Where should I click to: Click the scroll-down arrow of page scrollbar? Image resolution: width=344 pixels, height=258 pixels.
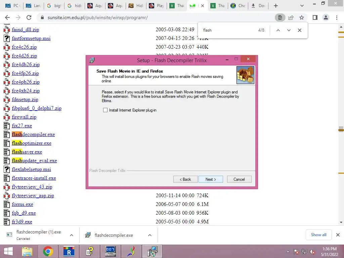[x=341, y=222]
